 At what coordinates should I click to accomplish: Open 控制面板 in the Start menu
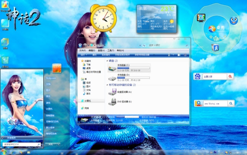50,115
